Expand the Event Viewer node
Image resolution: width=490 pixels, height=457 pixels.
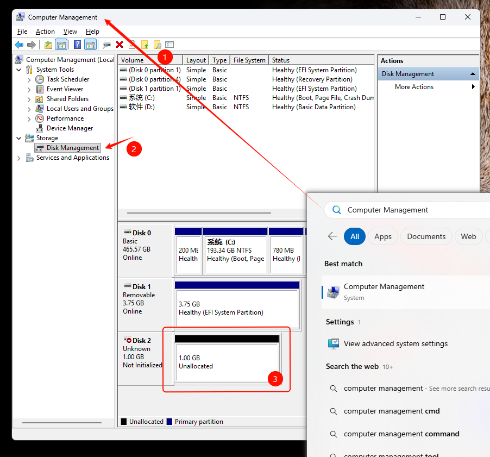coord(29,90)
